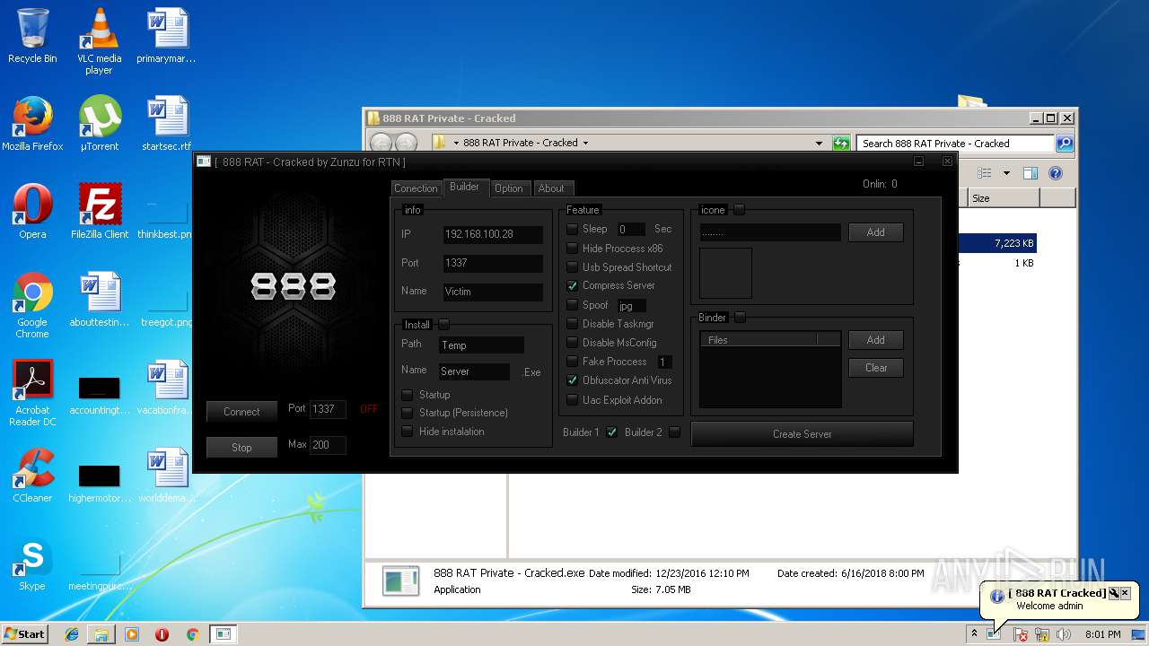The height and width of the screenshot is (646, 1149).
Task: Open the Recycle Bin desktop icon
Action: click(32, 36)
